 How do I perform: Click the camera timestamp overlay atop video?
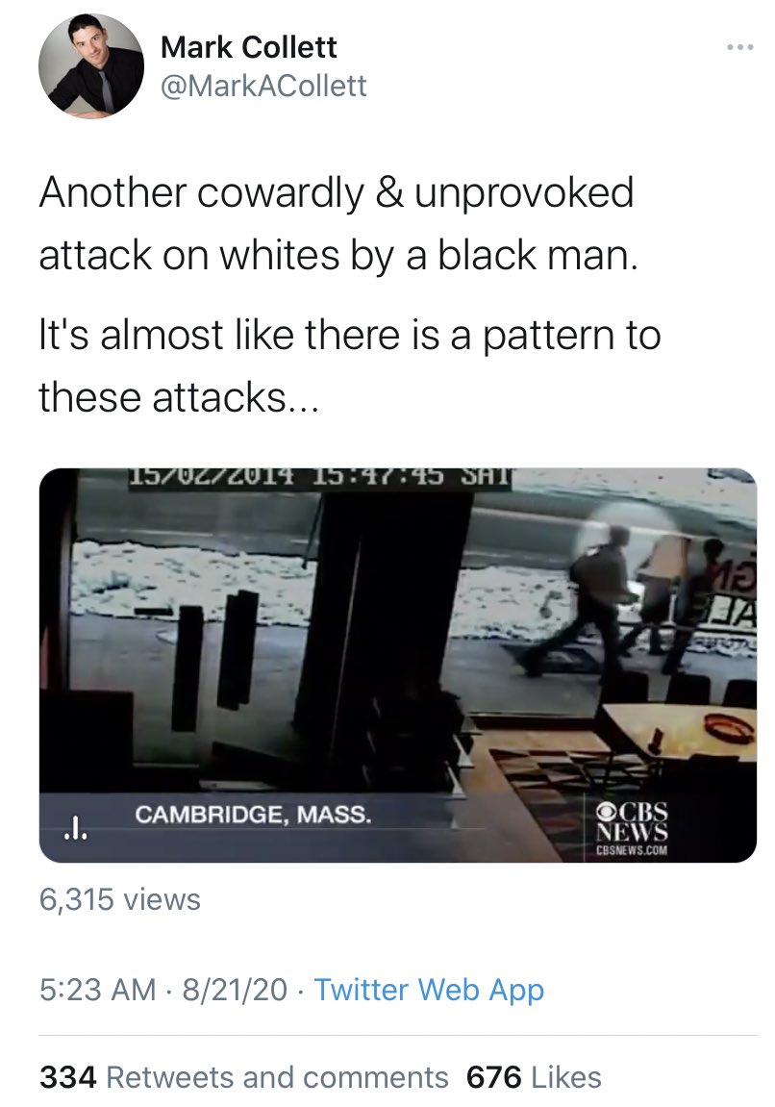[x=320, y=477]
